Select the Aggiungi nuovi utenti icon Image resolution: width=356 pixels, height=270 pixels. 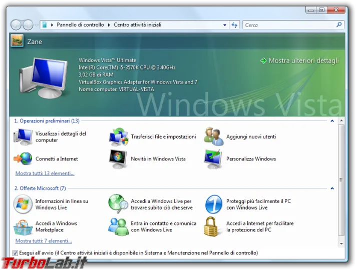tap(214, 136)
